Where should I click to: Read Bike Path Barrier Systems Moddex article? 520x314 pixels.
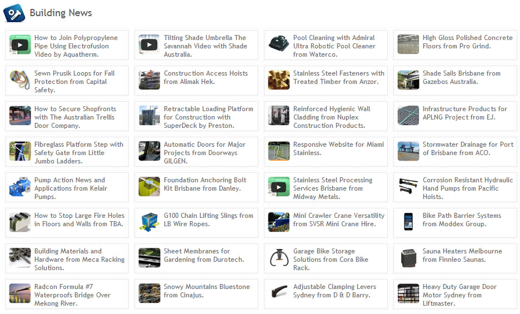point(462,220)
